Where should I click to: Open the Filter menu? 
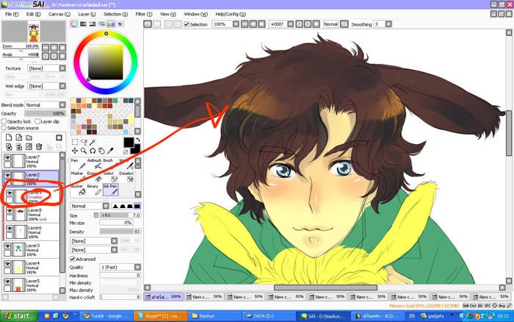coord(140,14)
